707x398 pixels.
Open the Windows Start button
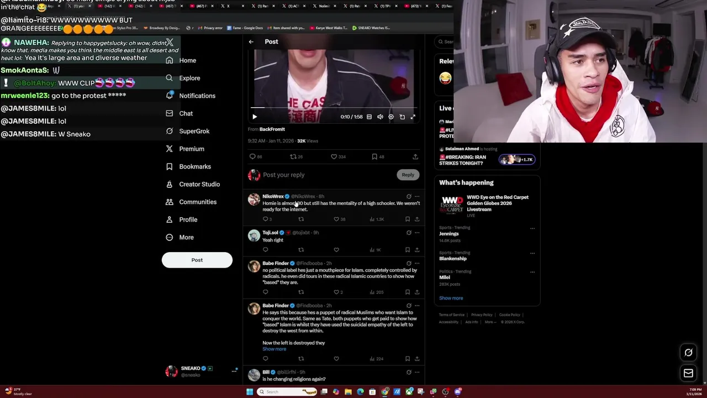point(250,392)
